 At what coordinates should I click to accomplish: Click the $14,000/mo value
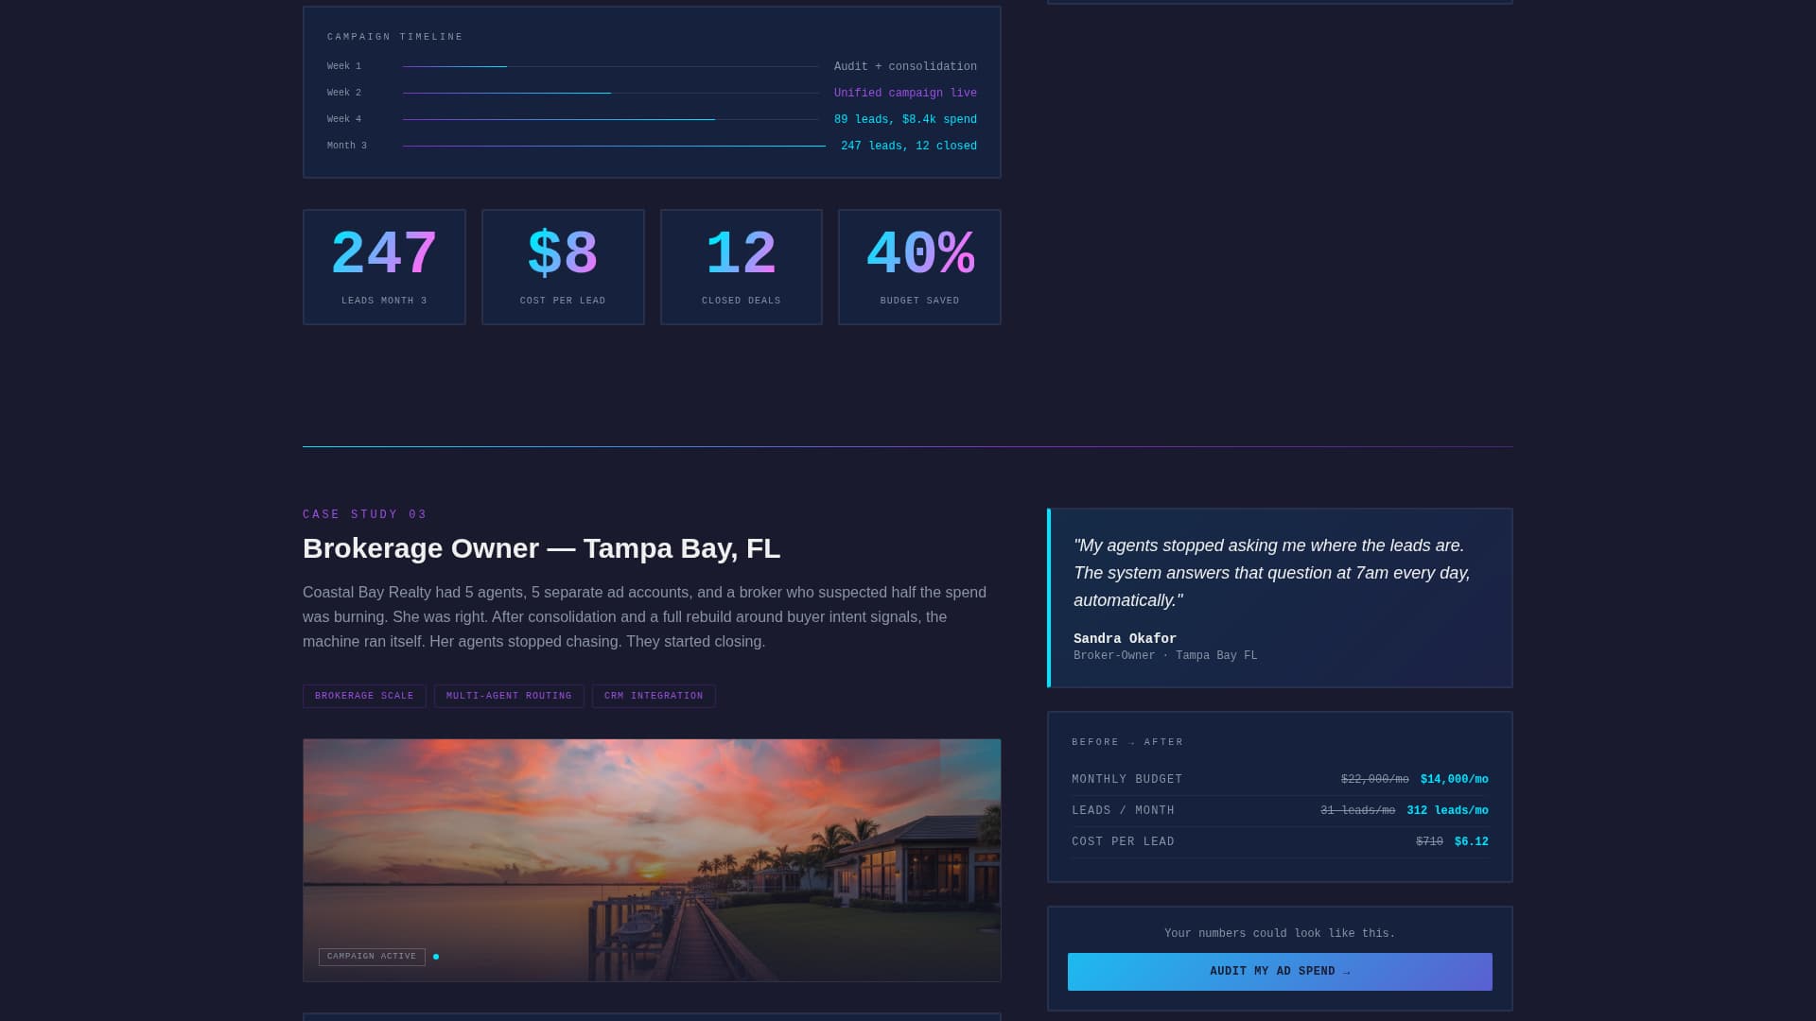[1455, 780]
